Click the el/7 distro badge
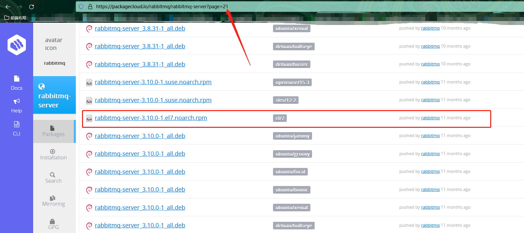524x233 pixels. [x=280, y=118]
